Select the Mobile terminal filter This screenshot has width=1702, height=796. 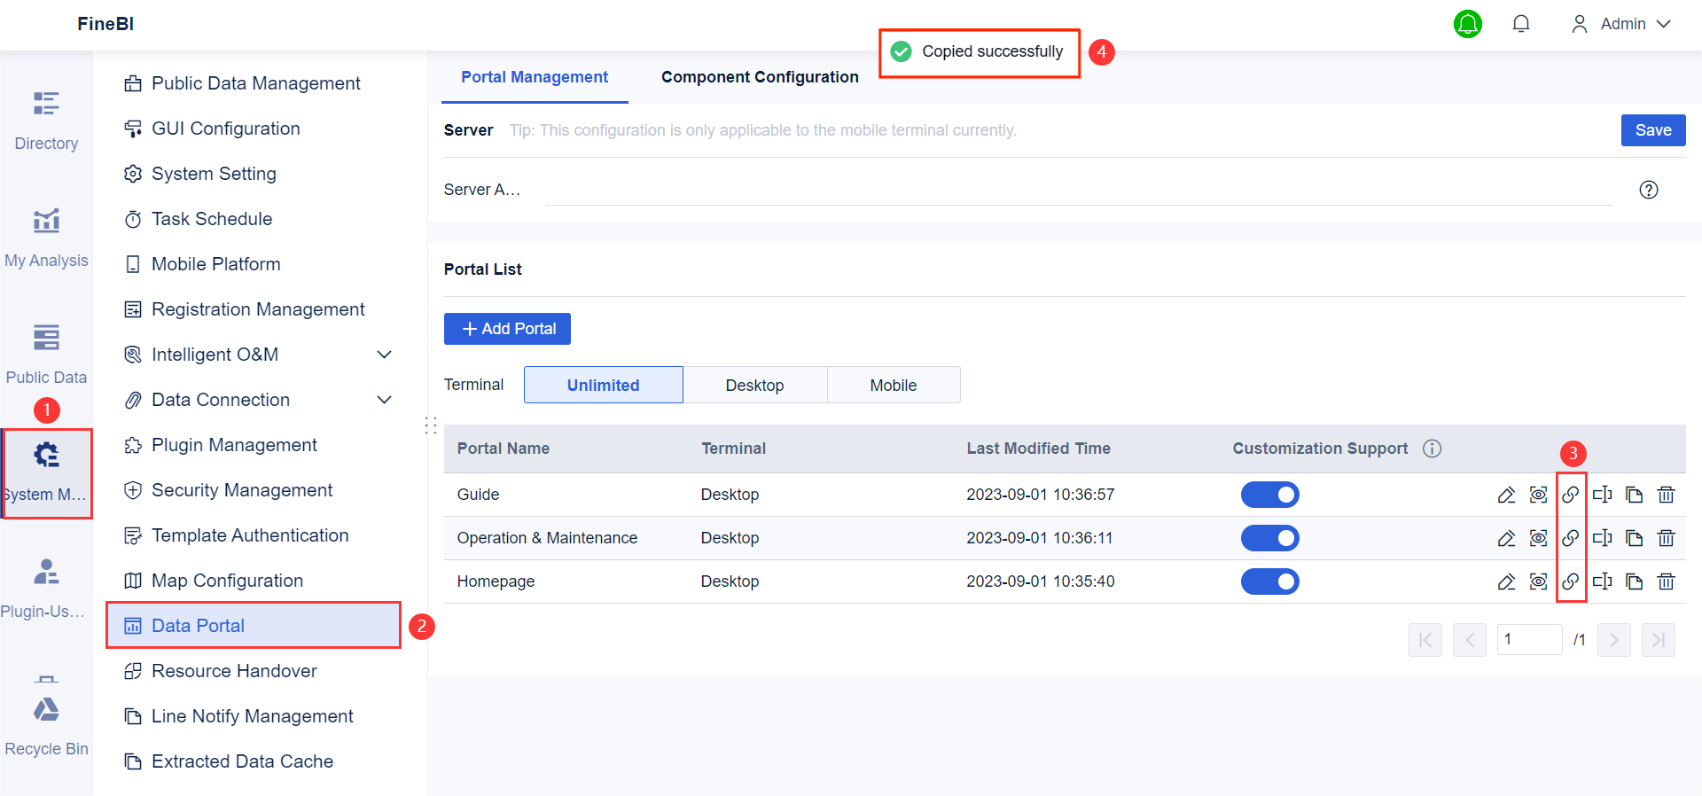pyautogui.click(x=894, y=385)
